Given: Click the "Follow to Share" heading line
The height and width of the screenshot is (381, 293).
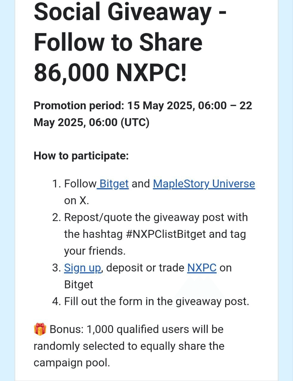Looking at the screenshot, I should click(x=118, y=42).
